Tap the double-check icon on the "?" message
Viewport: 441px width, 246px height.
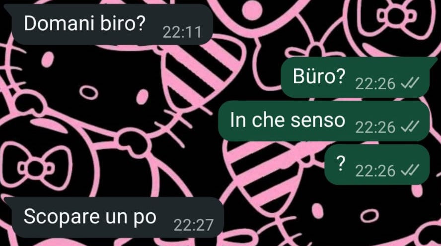410,171
